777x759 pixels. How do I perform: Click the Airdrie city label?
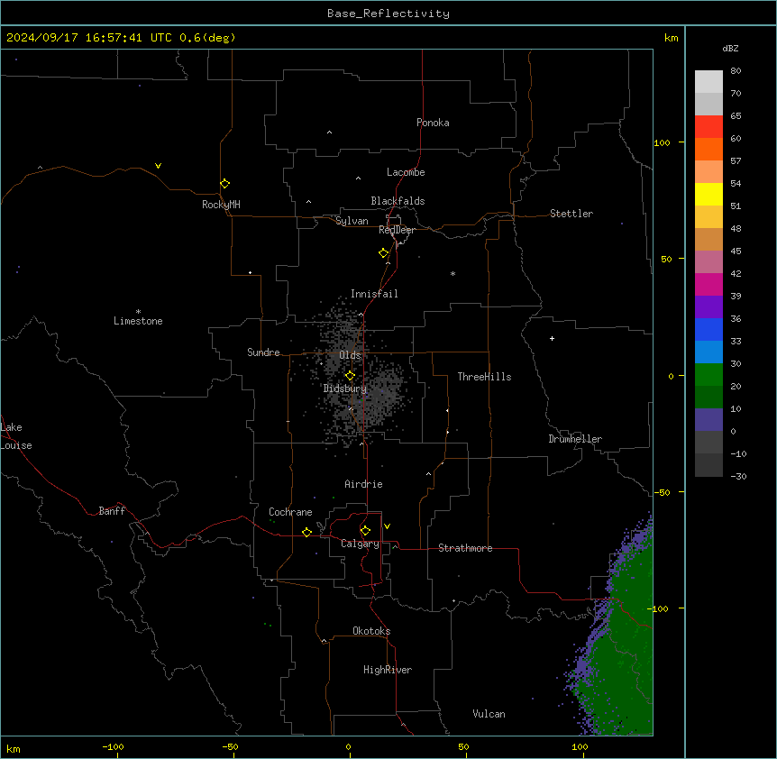click(x=363, y=484)
